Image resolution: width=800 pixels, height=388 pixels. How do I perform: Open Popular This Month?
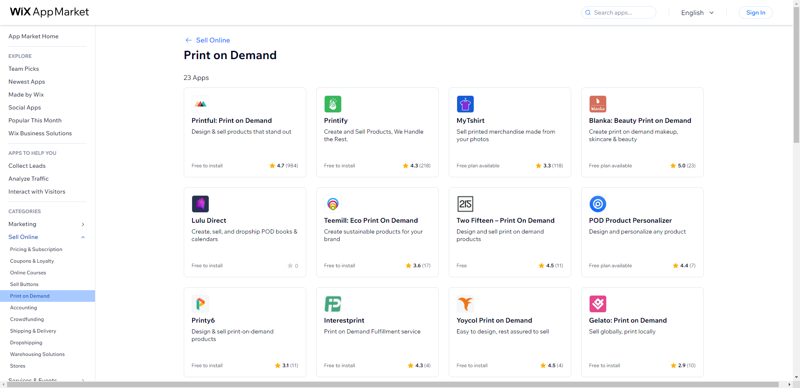tap(35, 120)
